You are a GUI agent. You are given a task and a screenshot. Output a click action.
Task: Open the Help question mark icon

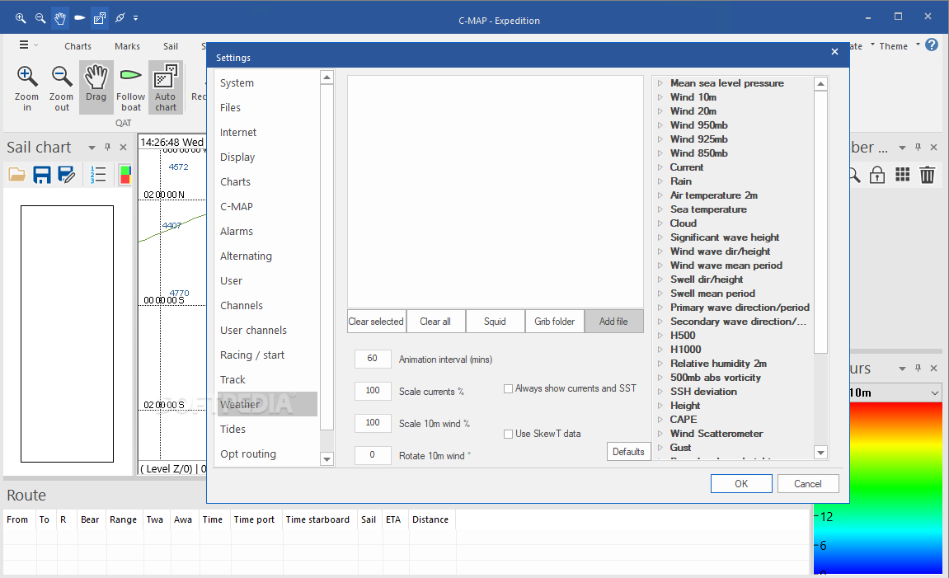(x=932, y=45)
